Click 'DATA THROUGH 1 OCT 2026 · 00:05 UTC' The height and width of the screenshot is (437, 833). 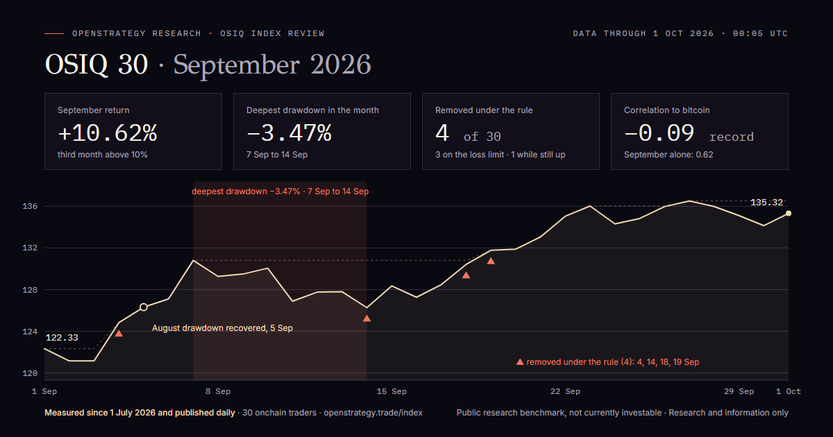680,33
